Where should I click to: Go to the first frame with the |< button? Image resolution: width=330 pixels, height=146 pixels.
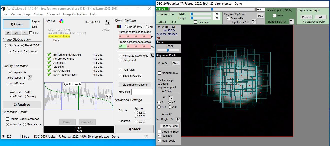tap(8, 33)
